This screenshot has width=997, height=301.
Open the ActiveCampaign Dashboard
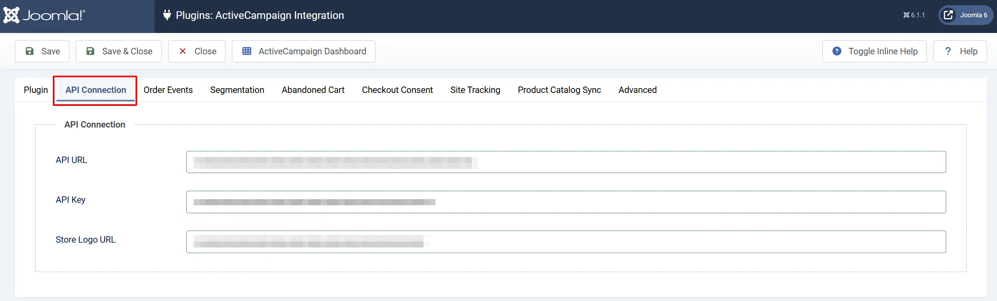[304, 51]
